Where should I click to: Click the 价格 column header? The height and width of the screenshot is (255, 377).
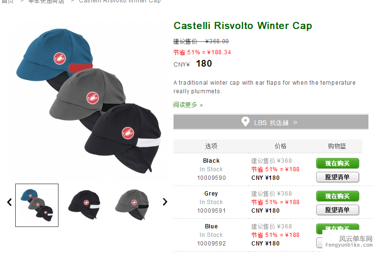pos(280,146)
